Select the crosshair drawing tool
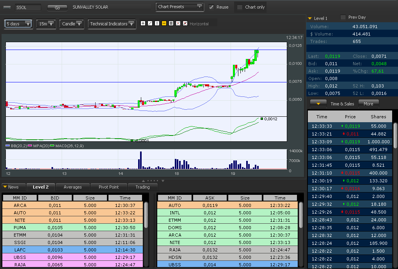This screenshot has height=269, width=398. pyautogui.click(x=143, y=23)
